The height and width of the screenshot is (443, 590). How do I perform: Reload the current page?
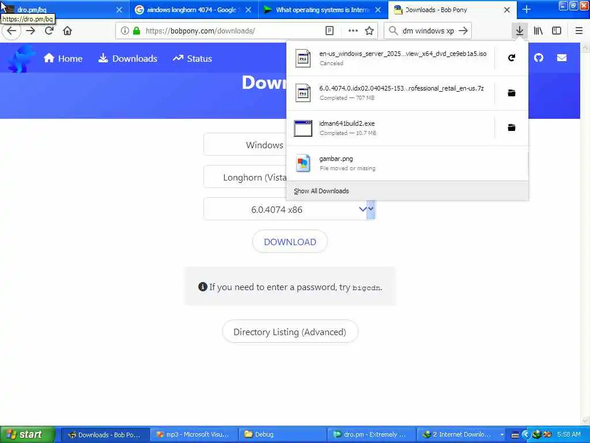click(x=49, y=31)
